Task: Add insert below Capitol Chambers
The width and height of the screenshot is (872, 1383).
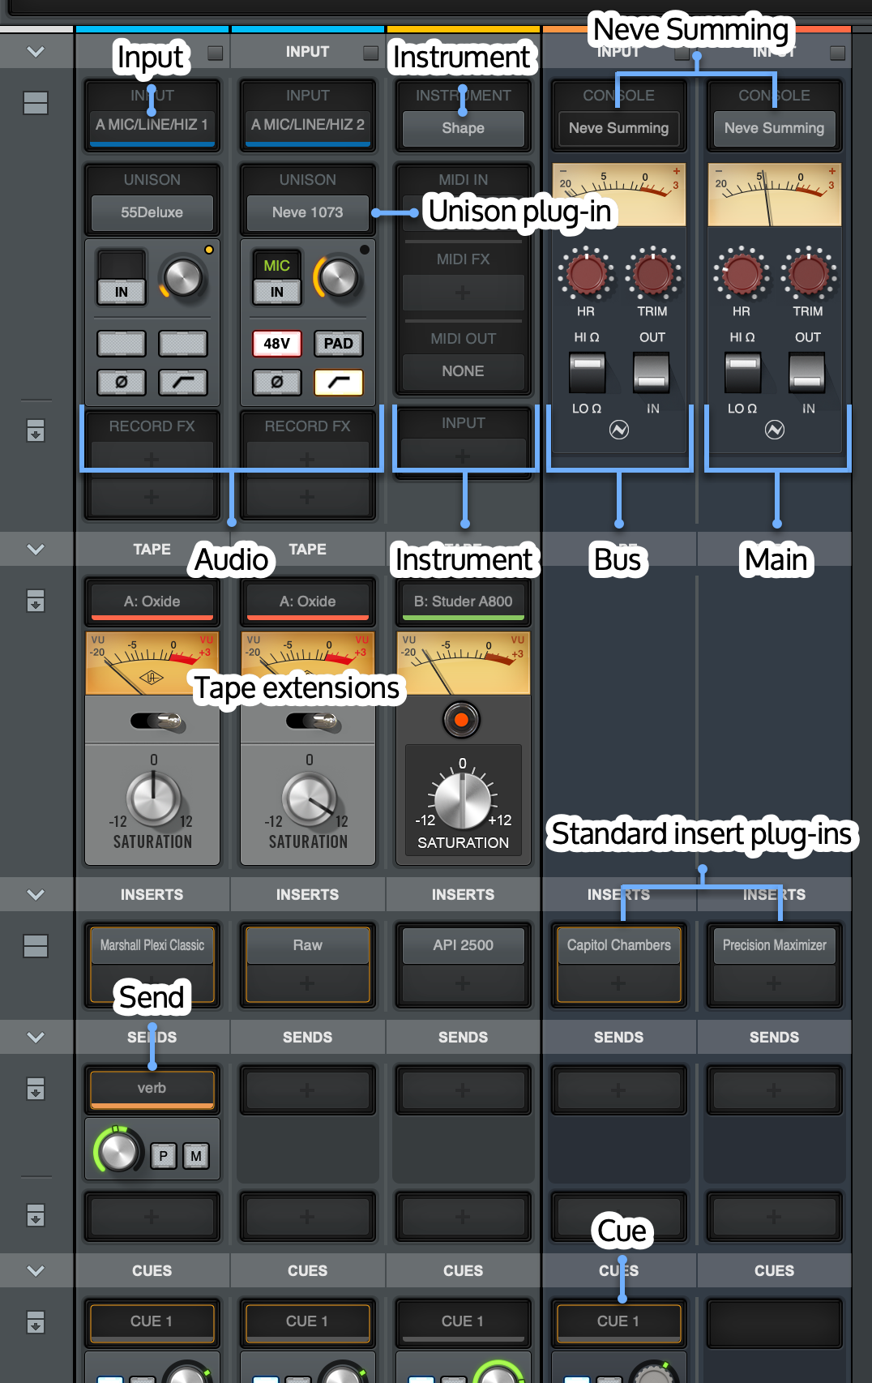Action: 619,983
